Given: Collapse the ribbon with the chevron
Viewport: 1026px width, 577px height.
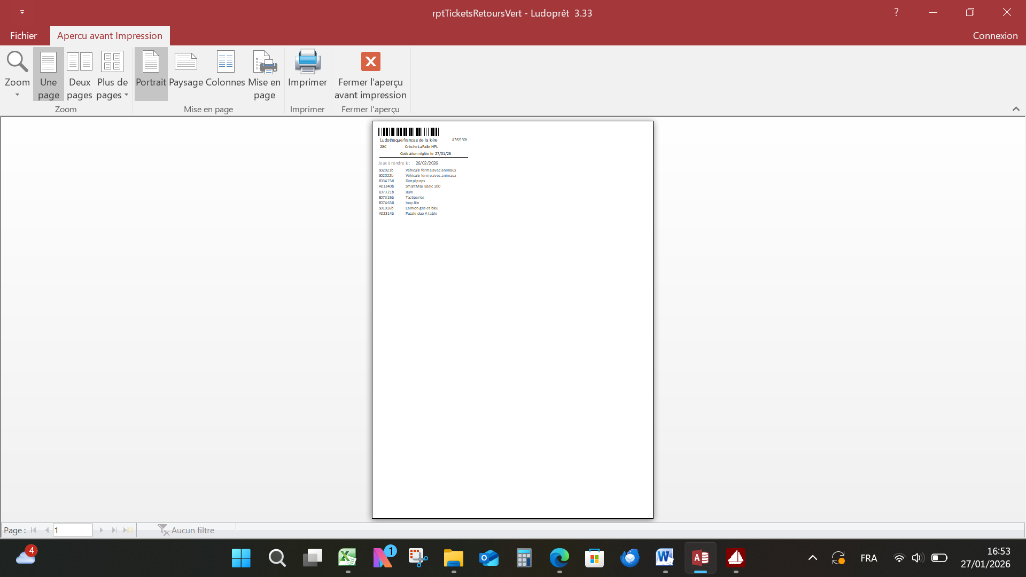Looking at the screenshot, I should pyautogui.click(x=1016, y=109).
